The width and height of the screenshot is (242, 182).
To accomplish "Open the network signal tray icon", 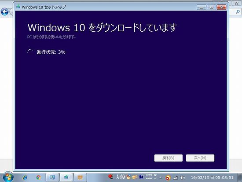I will [x=175, y=178].
